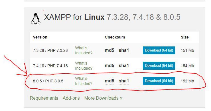Click the 152 Mb size label
This screenshot has width=211, height=111.
click(187, 81)
